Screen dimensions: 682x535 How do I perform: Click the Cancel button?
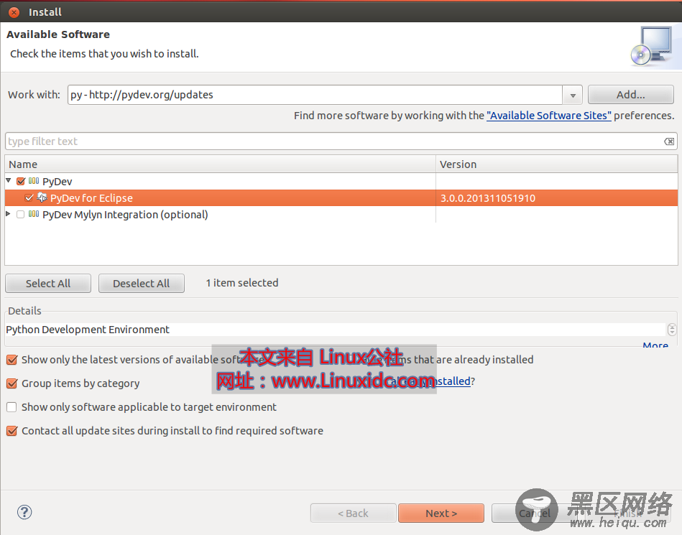click(x=535, y=513)
